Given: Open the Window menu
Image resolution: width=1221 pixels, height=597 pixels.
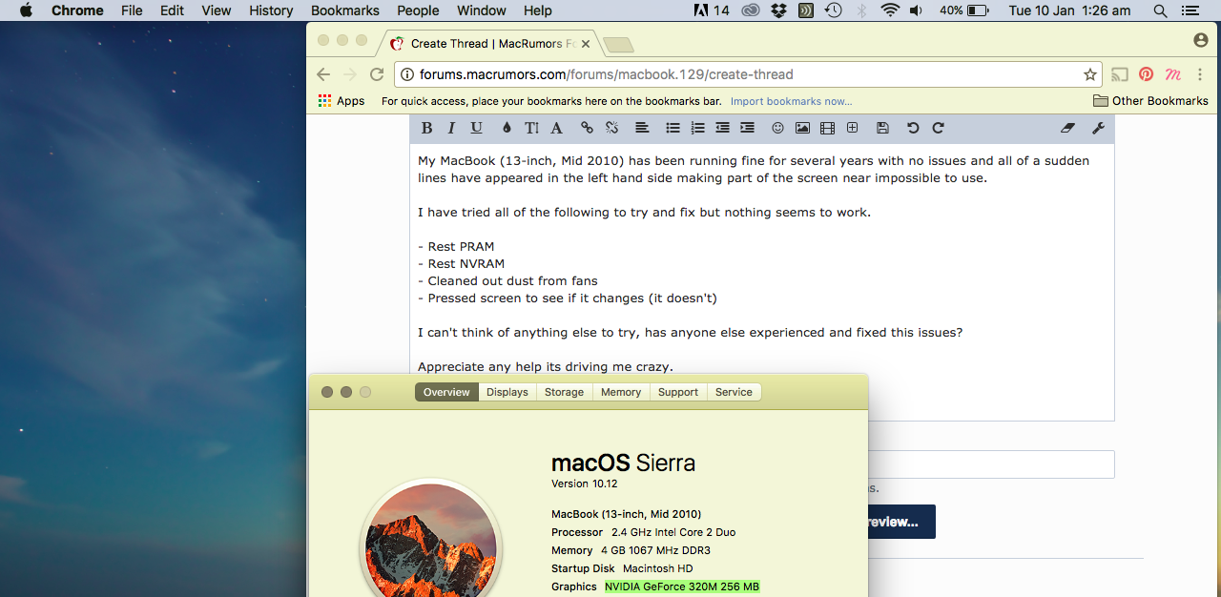Looking at the screenshot, I should (x=482, y=10).
